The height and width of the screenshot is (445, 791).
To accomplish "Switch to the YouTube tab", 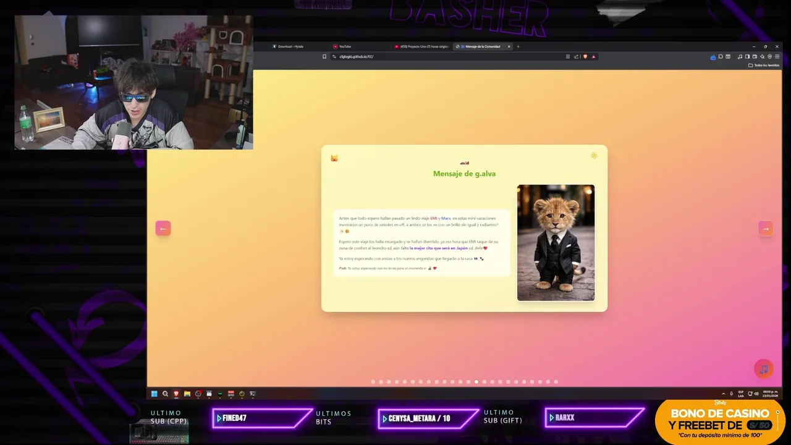I will coord(345,46).
